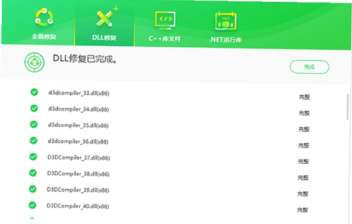Click the C++库文件 monitor code icon
This screenshot has height=224, width=352.
pos(165,20)
